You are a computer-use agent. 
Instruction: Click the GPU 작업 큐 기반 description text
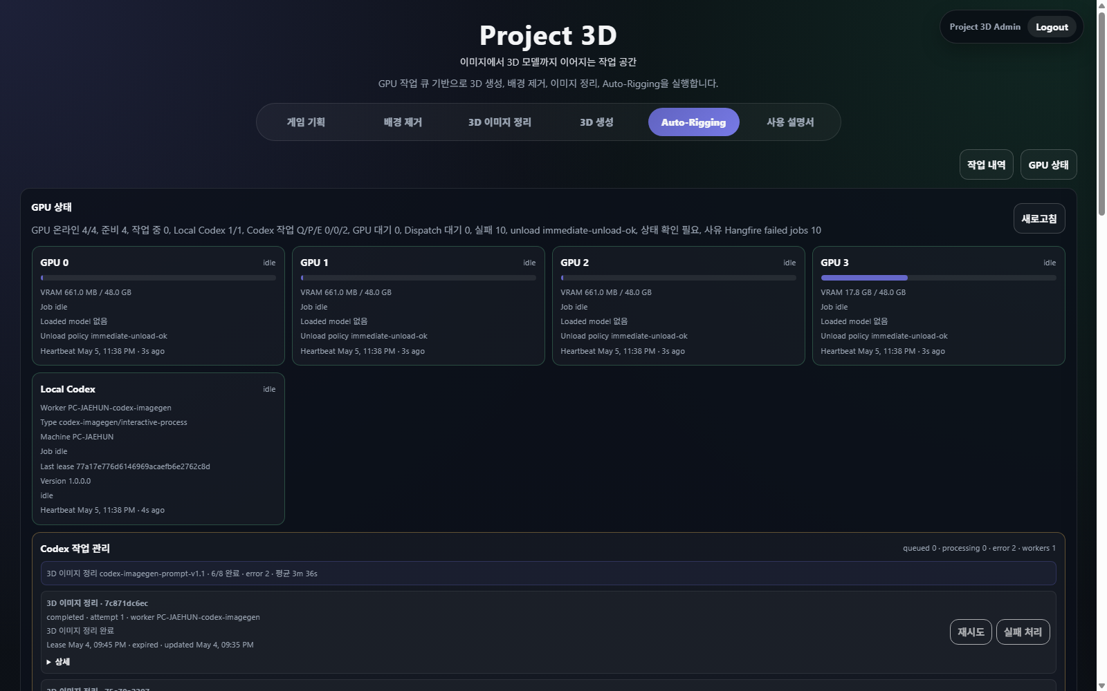(548, 84)
